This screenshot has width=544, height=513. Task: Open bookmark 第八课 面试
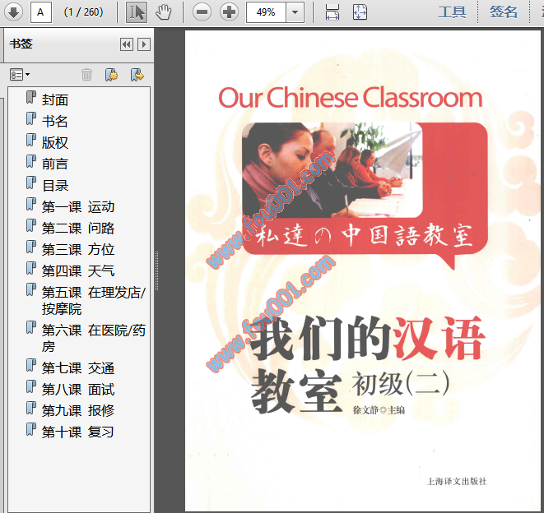(x=78, y=390)
